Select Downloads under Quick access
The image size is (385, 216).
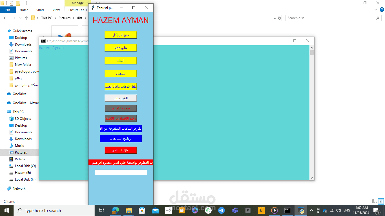pyautogui.click(x=23, y=44)
